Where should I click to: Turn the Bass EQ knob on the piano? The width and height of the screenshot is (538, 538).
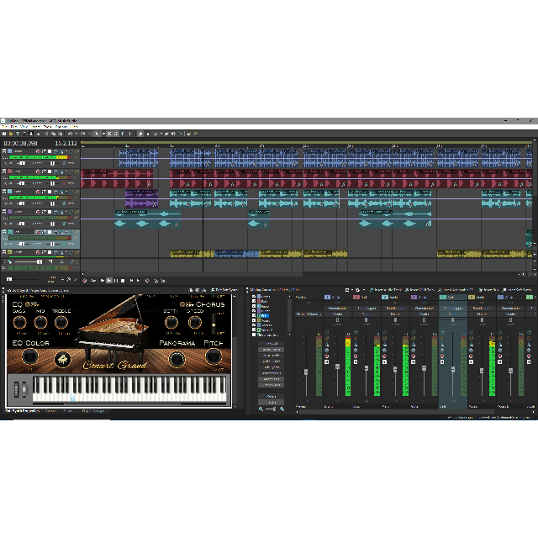[18, 323]
